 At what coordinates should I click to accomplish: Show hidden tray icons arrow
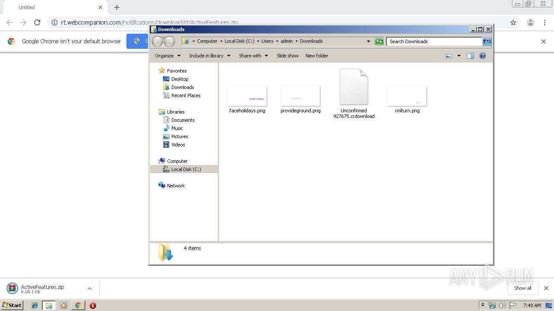[x=483, y=305]
